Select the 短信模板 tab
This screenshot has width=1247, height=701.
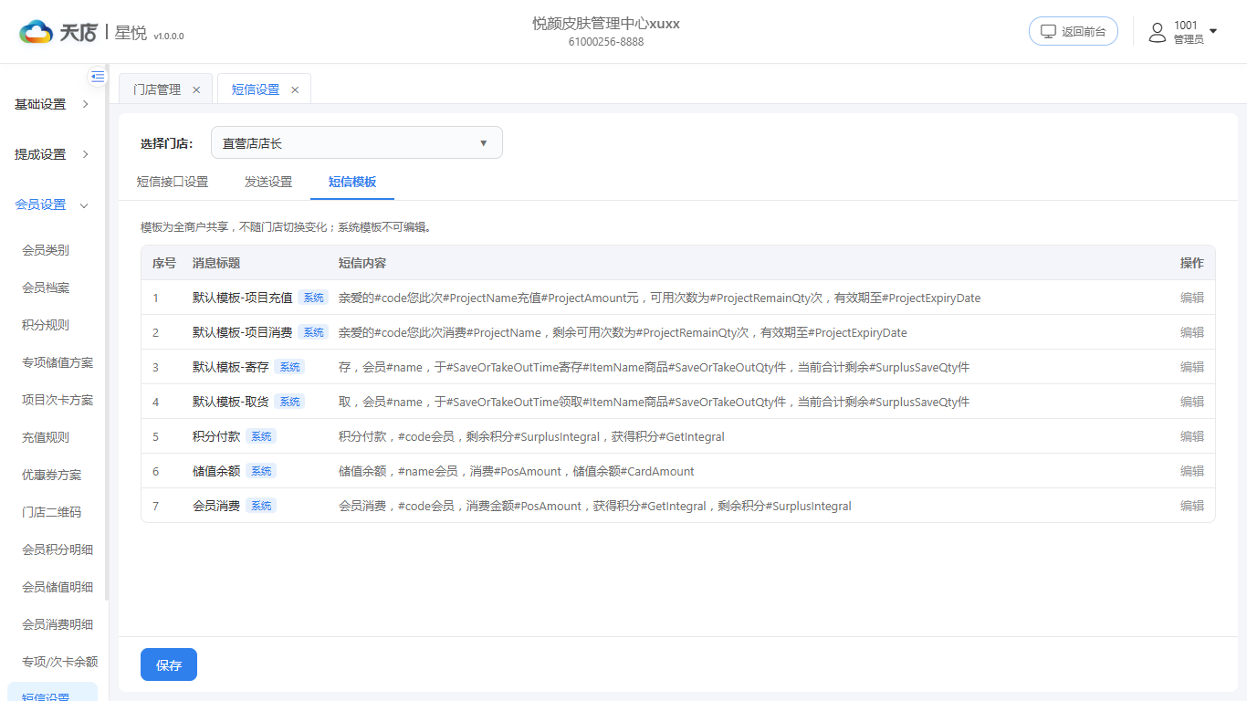[x=352, y=182]
